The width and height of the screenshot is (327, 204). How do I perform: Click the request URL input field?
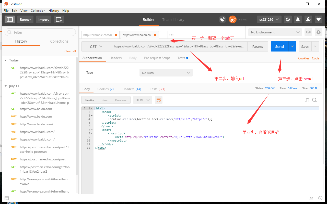(x=179, y=47)
